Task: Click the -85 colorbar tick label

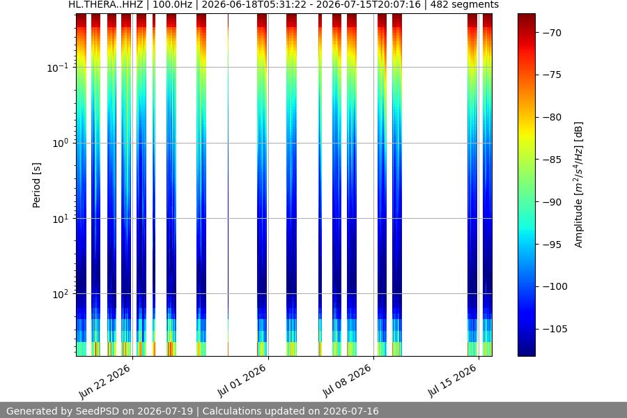Action: [x=552, y=160]
